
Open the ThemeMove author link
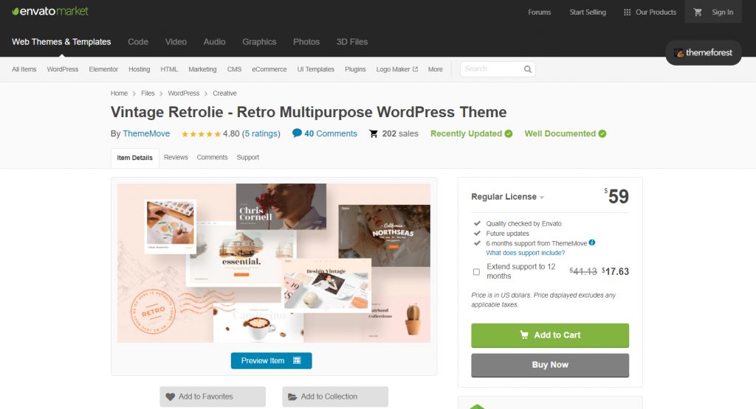point(146,134)
